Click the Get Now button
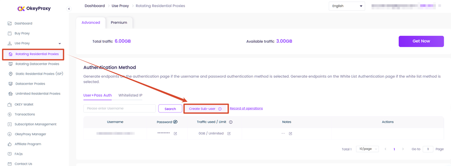Viewport: 451px width, 166px height. 421,41
